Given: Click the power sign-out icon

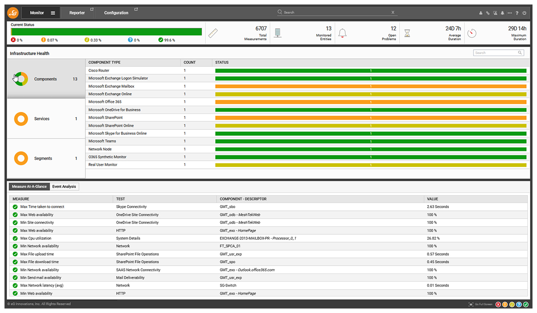Looking at the screenshot, I should tap(524, 13).
